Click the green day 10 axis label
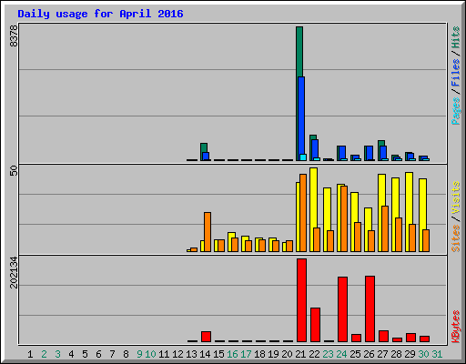 tap(150, 354)
